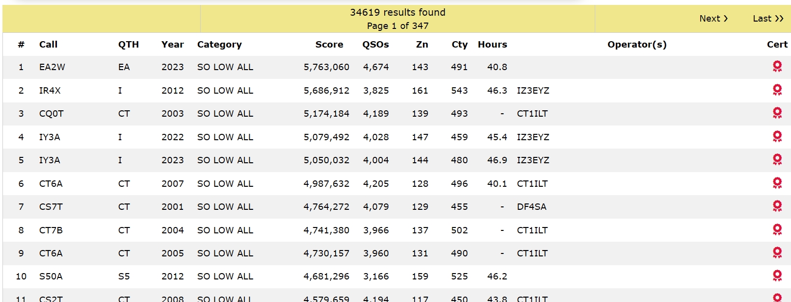Click the Call column header

[49, 45]
